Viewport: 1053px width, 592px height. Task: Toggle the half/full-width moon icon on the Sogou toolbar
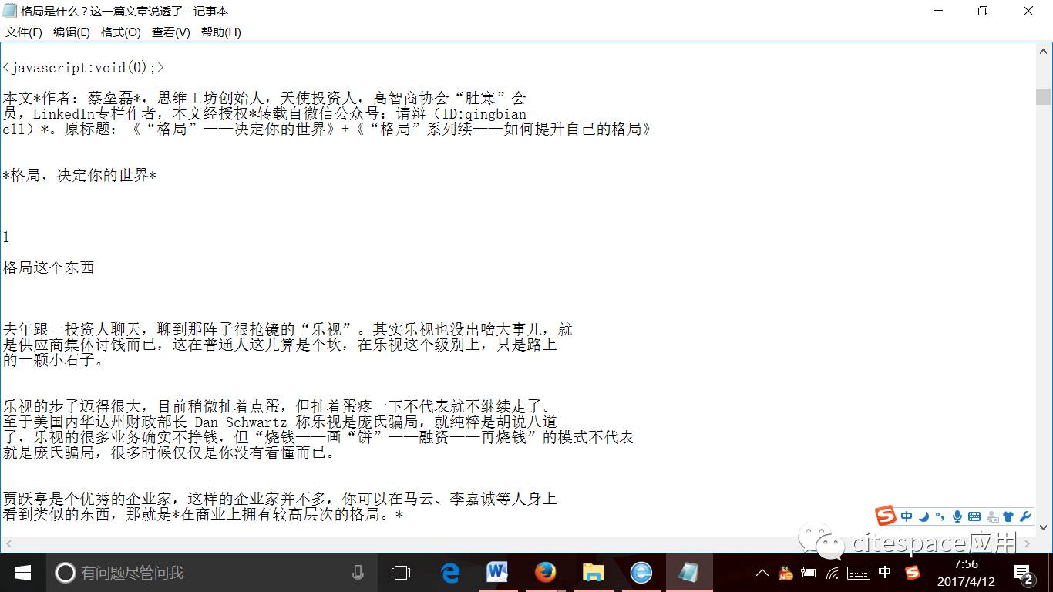(x=923, y=516)
